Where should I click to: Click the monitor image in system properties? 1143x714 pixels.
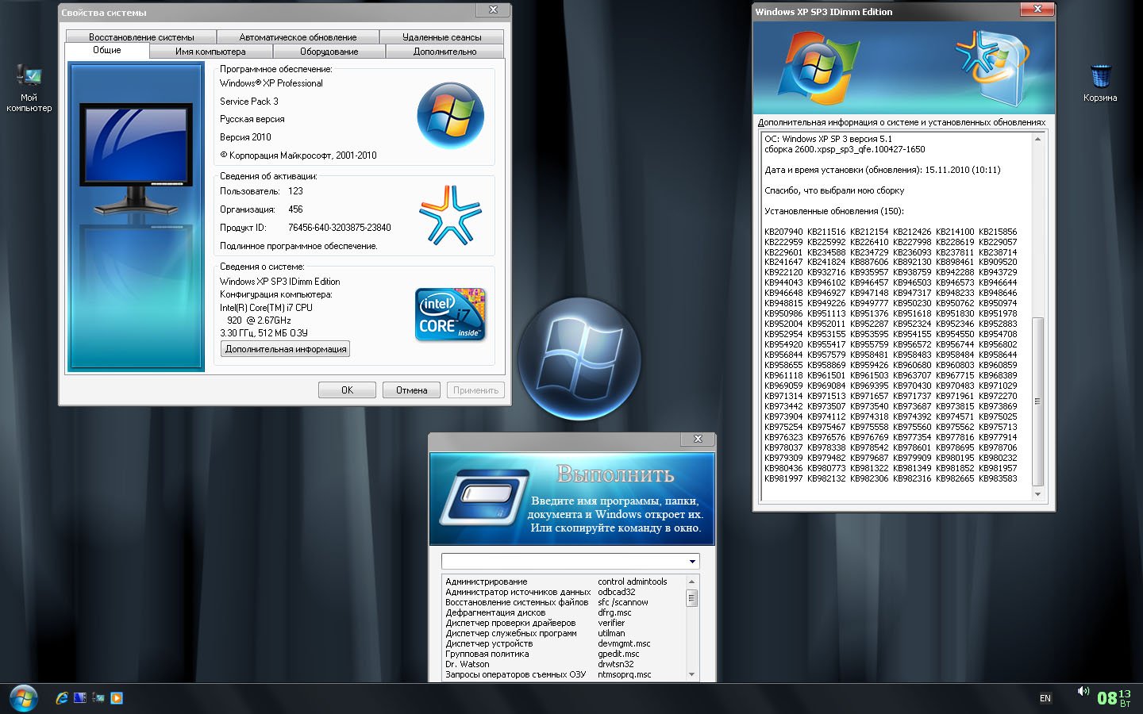tap(136, 159)
